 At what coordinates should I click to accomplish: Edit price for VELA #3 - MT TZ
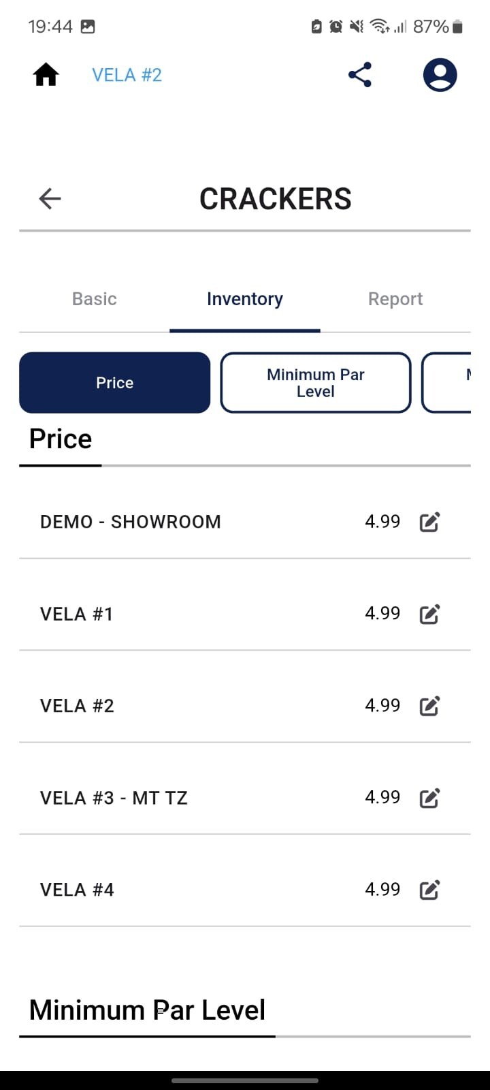[429, 798]
